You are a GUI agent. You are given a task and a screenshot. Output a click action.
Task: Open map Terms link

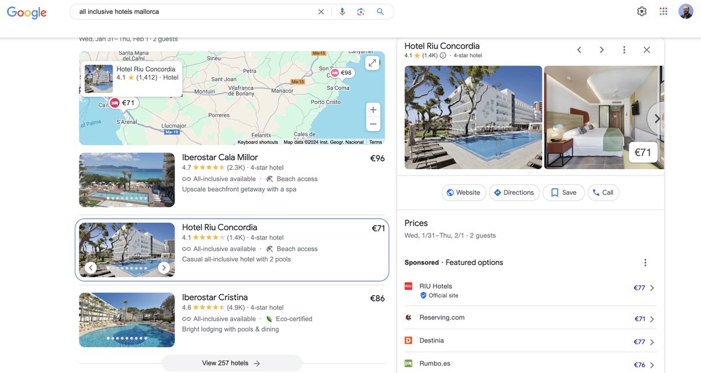376,142
